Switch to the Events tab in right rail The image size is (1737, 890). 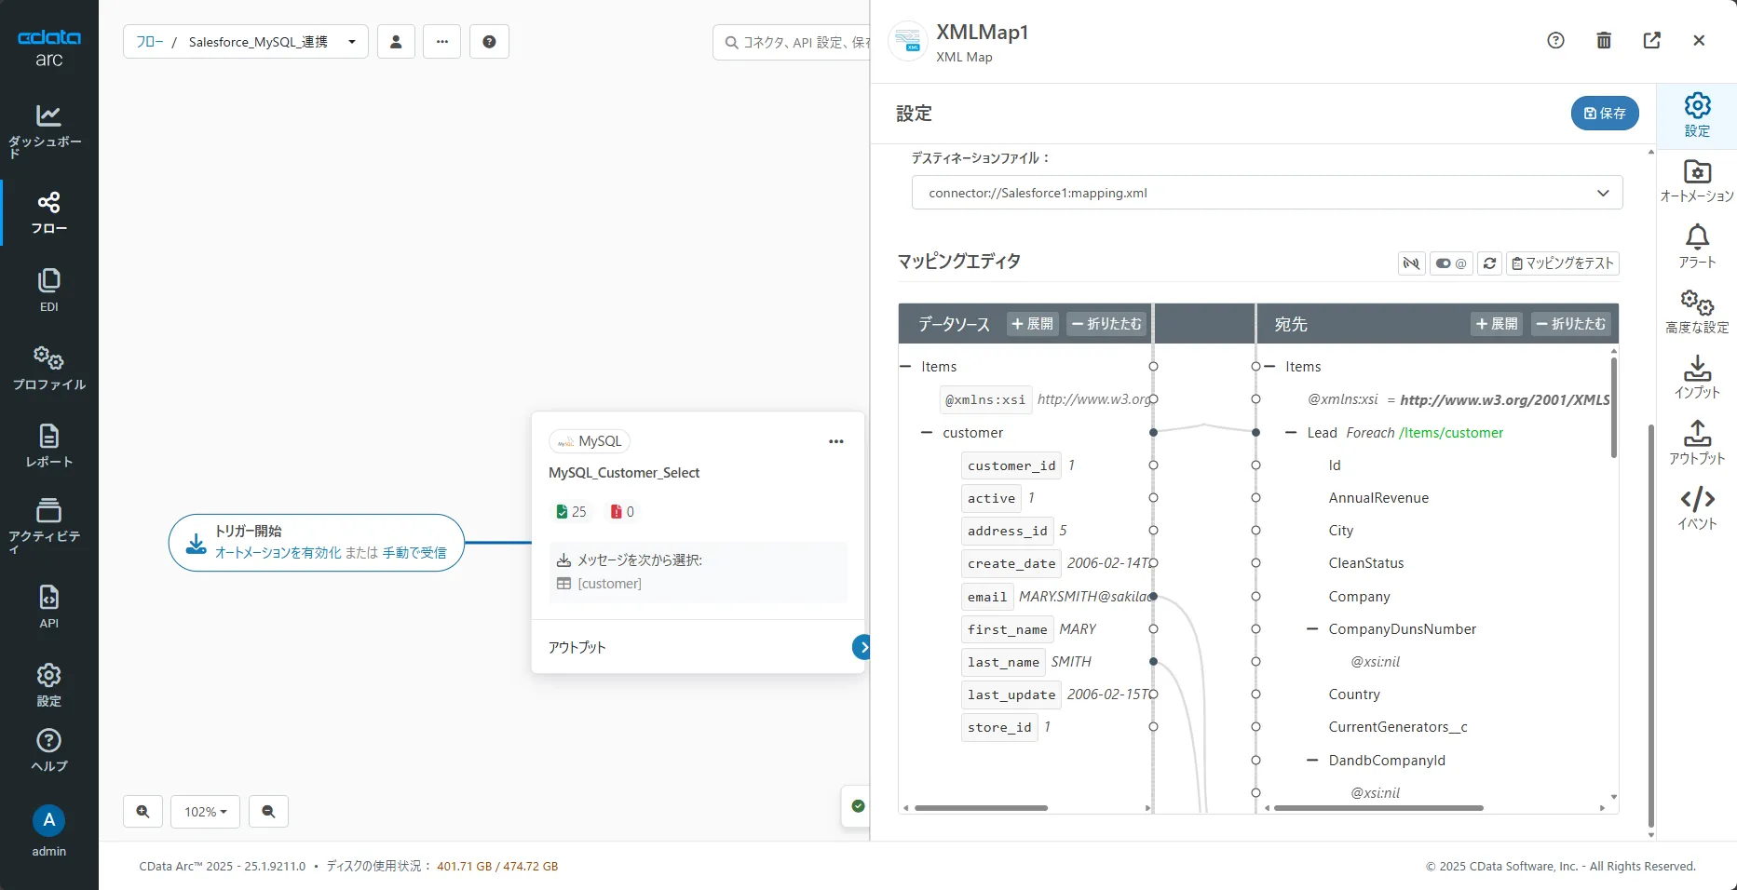[1697, 508]
